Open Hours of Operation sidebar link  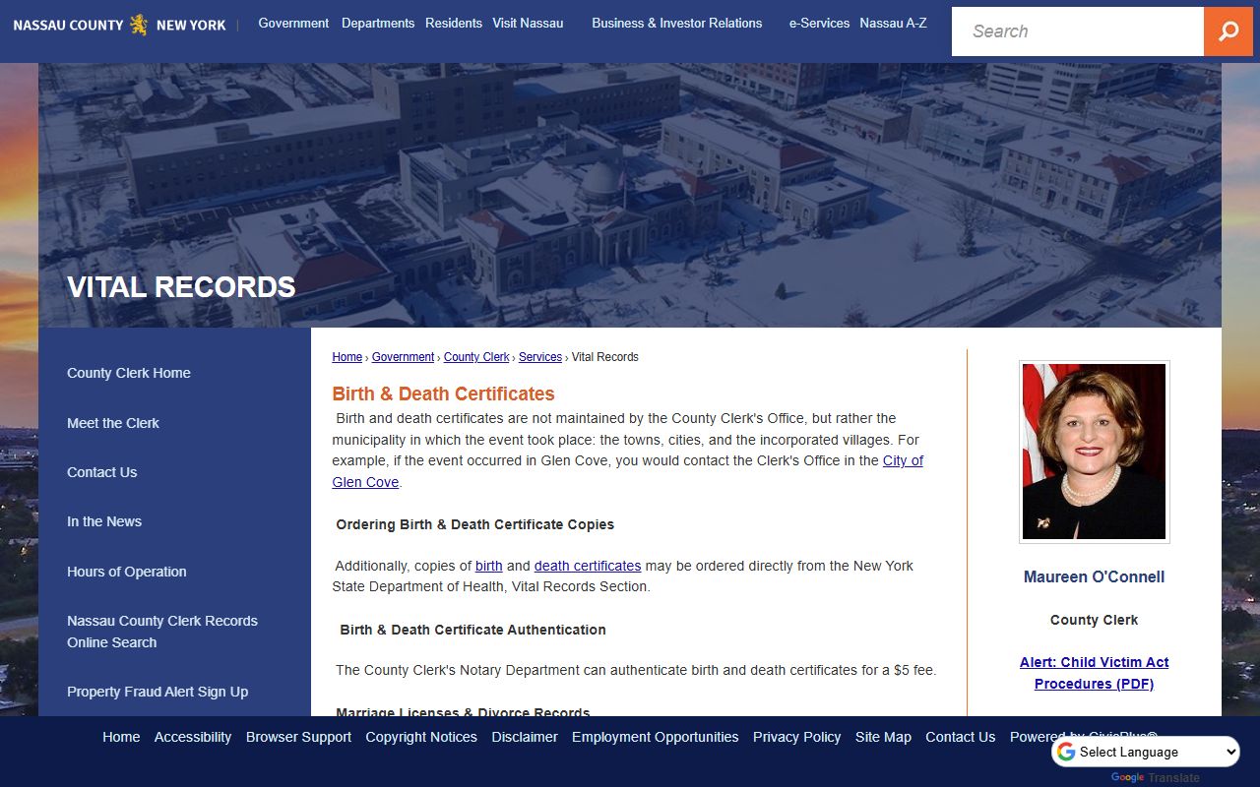pyautogui.click(x=127, y=572)
